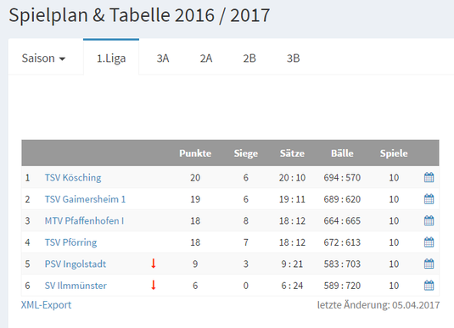
Task: Click the Punkte column header
Action: click(195, 153)
